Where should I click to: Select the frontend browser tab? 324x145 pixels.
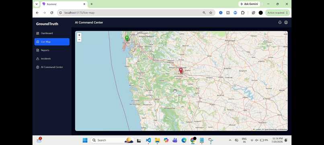[x=64, y=4]
